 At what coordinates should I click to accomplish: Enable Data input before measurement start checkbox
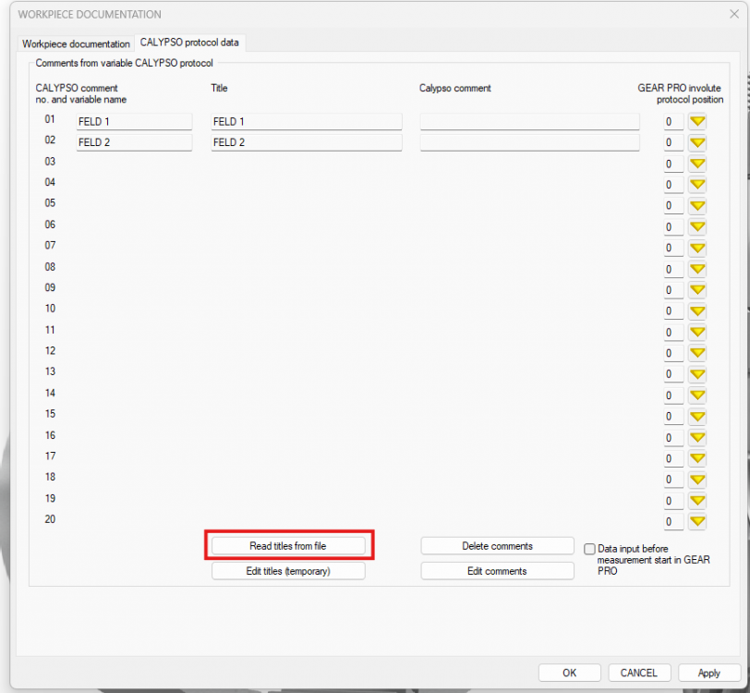pos(590,549)
